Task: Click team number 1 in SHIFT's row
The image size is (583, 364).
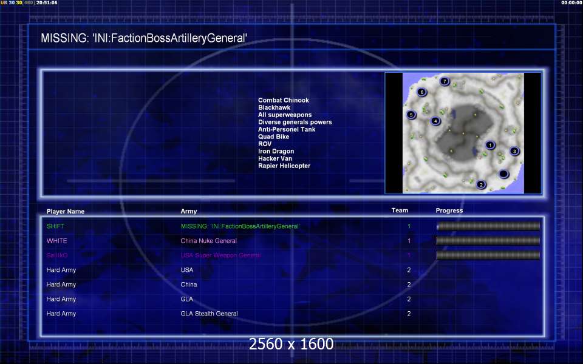Action: [409, 226]
